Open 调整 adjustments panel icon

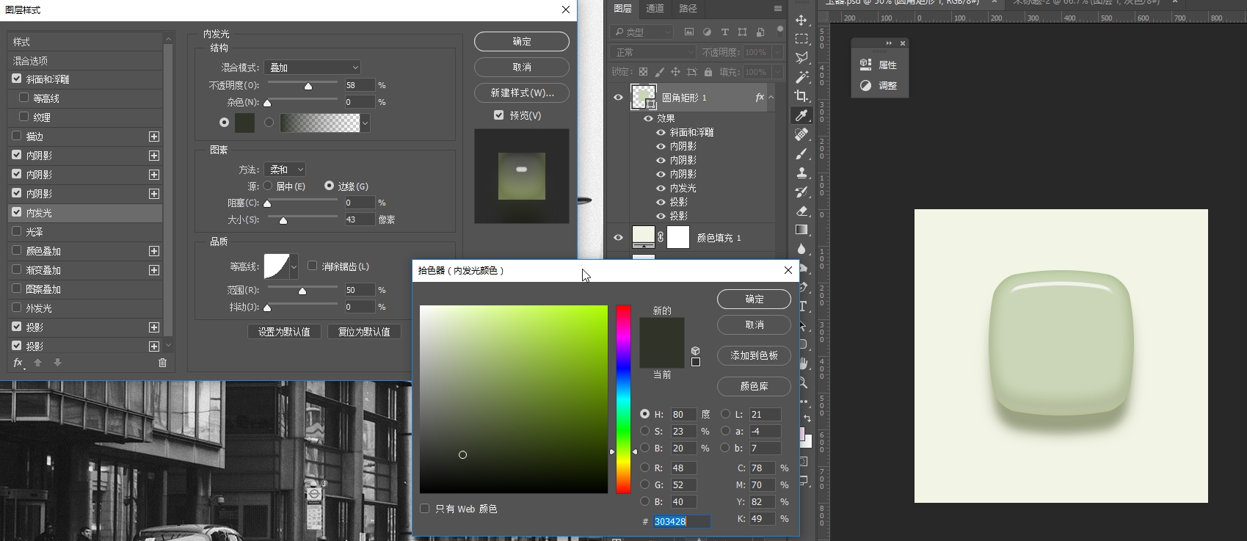click(x=865, y=85)
